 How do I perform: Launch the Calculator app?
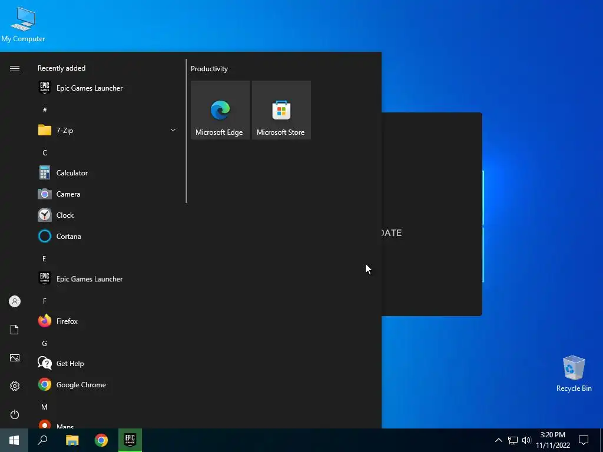point(107,173)
